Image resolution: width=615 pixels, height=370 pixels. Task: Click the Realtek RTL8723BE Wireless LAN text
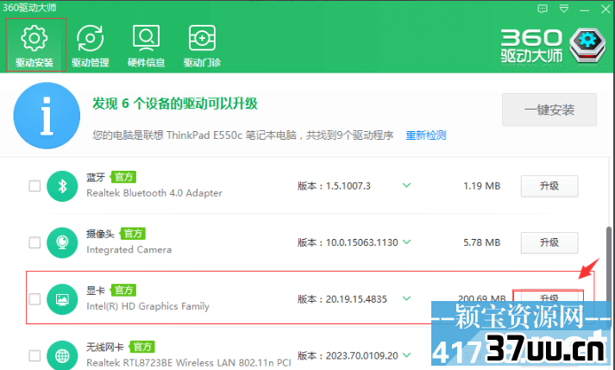tap(189, 362)
